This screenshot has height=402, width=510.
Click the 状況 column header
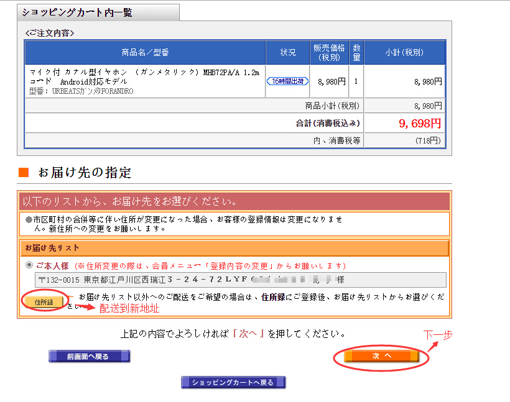tap(287, 52)
